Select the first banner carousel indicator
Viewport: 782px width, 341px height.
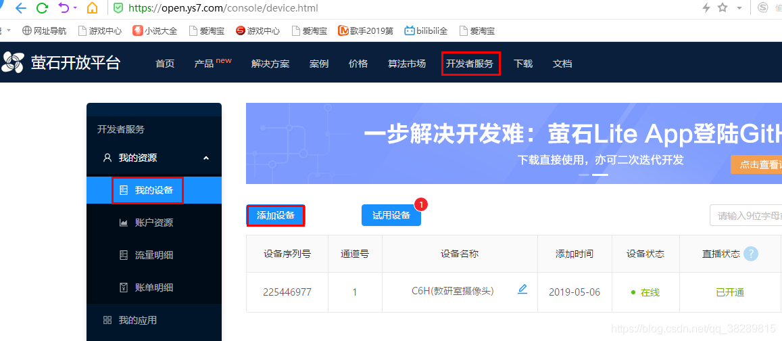point(584,175)
